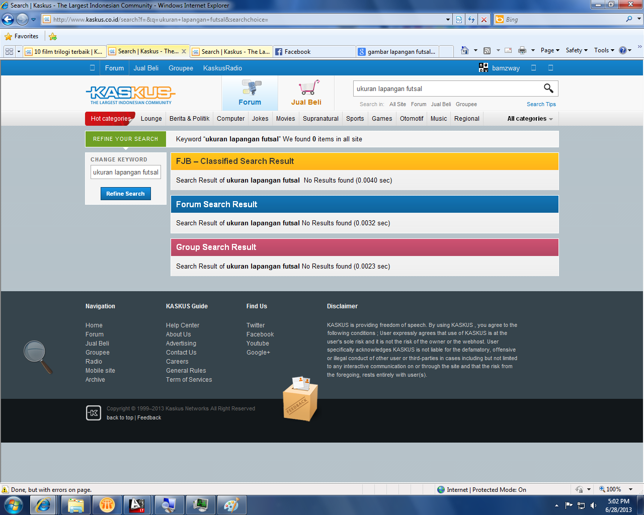This screenshot has width=644, height=515.
Task: Click the back to top link
Action: coord(120,417)
